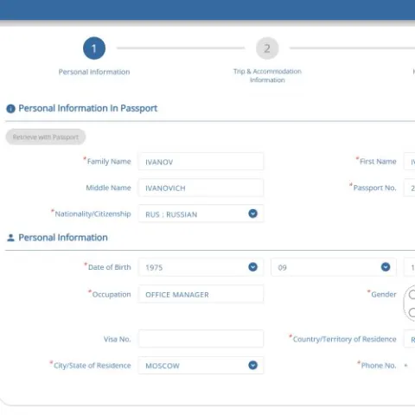415x415 pixels.
Task: Click the Middle Name field containing IVANOVICH
Action: point(201,188)
